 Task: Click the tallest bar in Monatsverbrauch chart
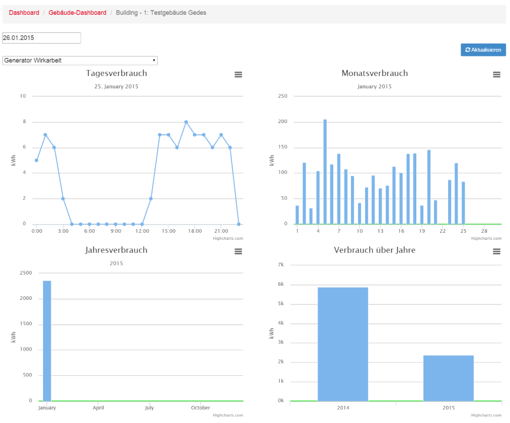point(325,172)
